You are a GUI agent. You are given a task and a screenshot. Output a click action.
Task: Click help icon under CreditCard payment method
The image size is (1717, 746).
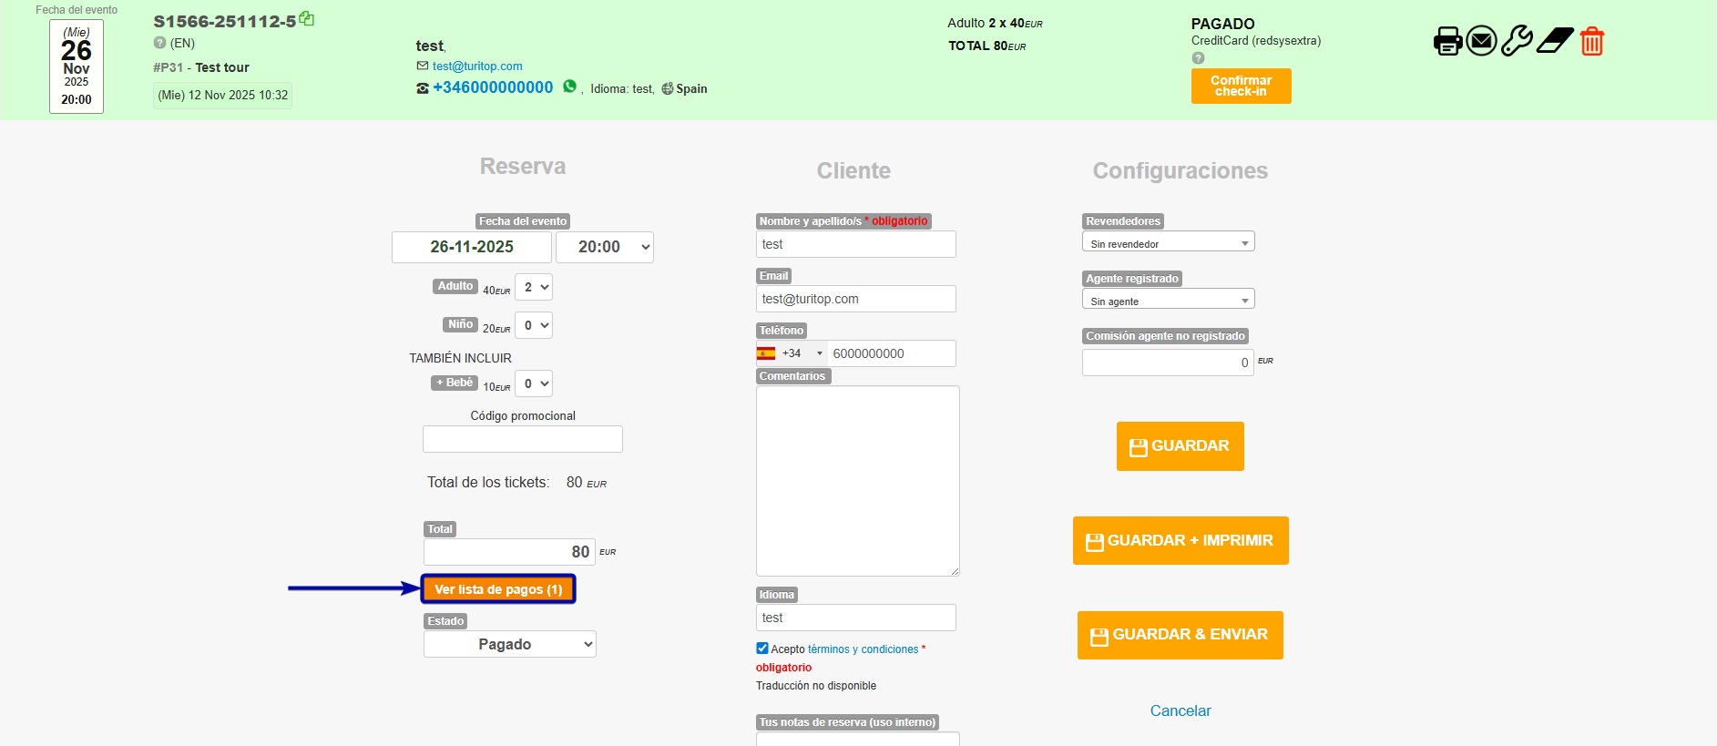click(x=1198, y=58)
